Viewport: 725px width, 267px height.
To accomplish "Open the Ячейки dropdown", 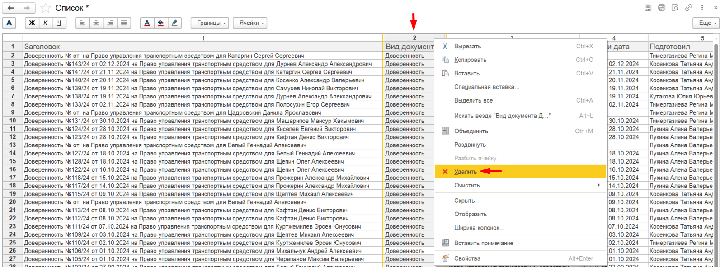I will pyautogui.click(x=250, y=23).
